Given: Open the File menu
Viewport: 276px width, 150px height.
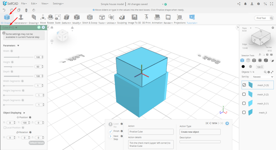Looking at the screenshot, I should tap(24, 3).
